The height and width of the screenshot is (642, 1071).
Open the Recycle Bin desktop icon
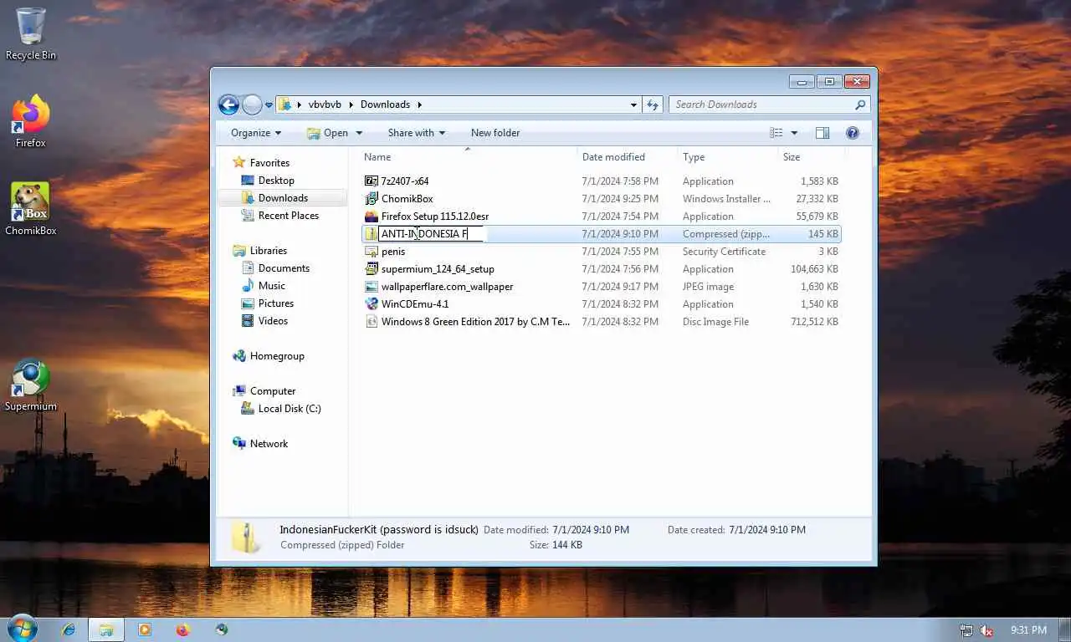(x=31, y=34)
